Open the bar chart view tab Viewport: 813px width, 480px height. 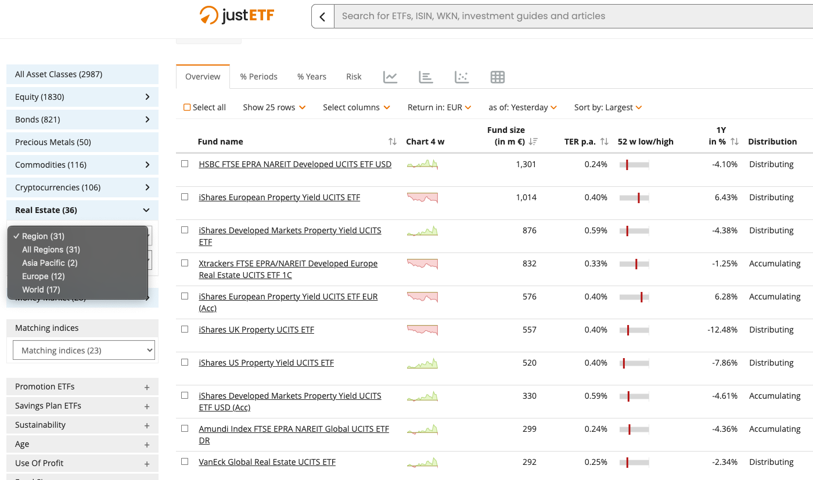(x=426, y=77)
